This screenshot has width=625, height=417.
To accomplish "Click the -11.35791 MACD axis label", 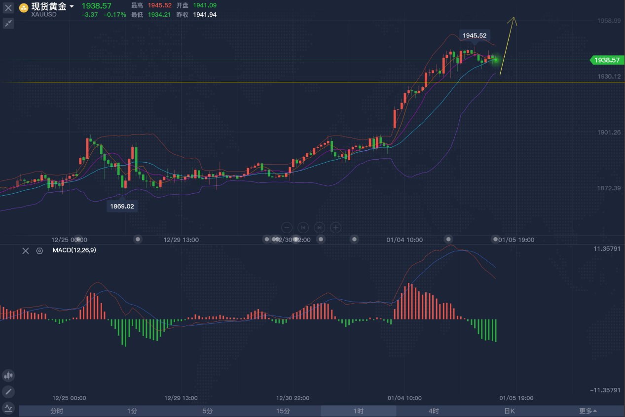I will coord(605,390).
